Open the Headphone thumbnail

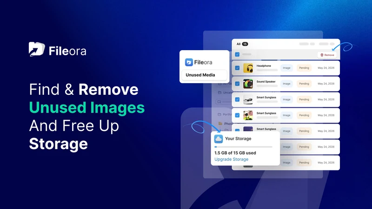248,68
